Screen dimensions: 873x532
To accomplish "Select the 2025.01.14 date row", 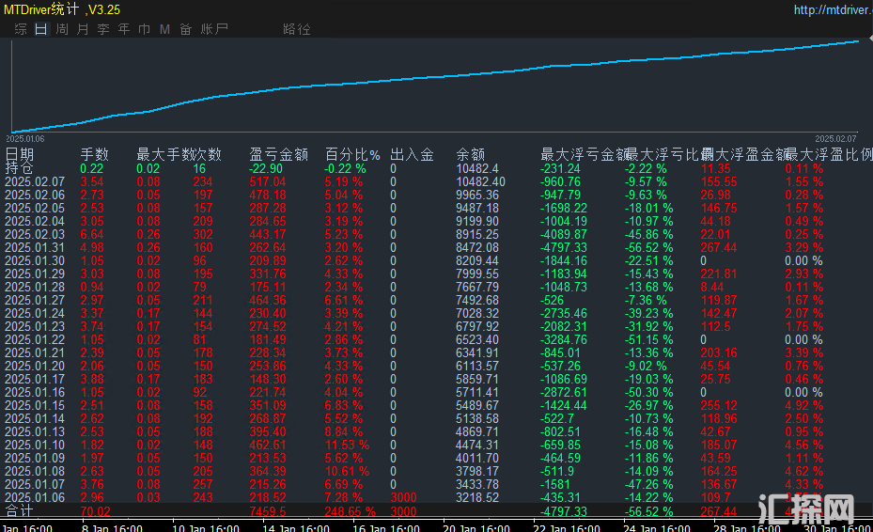I will (x=436, y=419).
